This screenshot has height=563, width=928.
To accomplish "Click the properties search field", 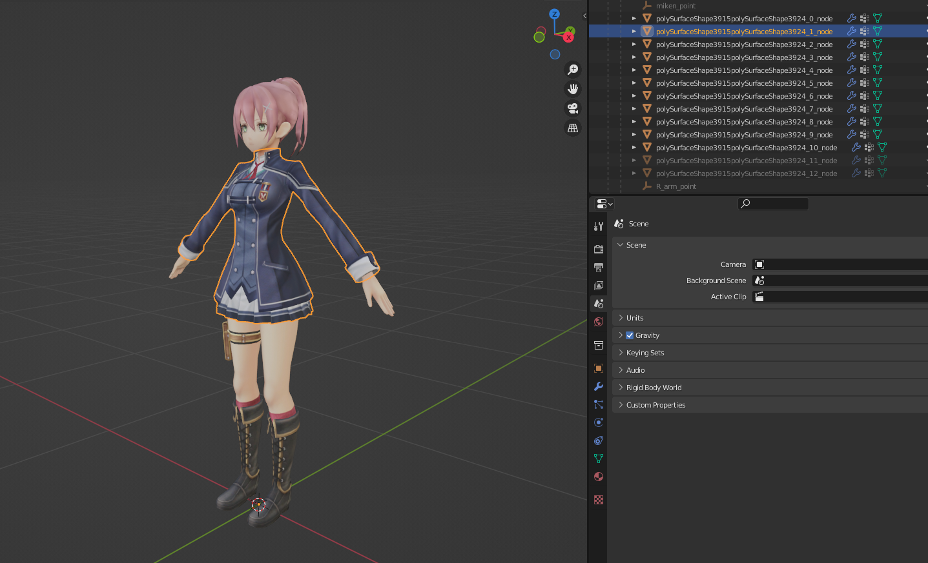I will (x=773, y=204).
